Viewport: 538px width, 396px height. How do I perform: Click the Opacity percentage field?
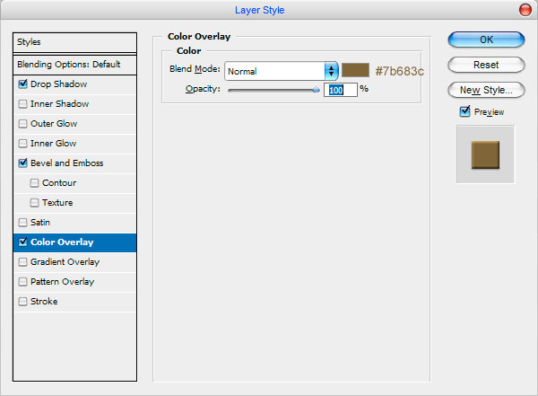pyautogui.click(x=341, y=90)
